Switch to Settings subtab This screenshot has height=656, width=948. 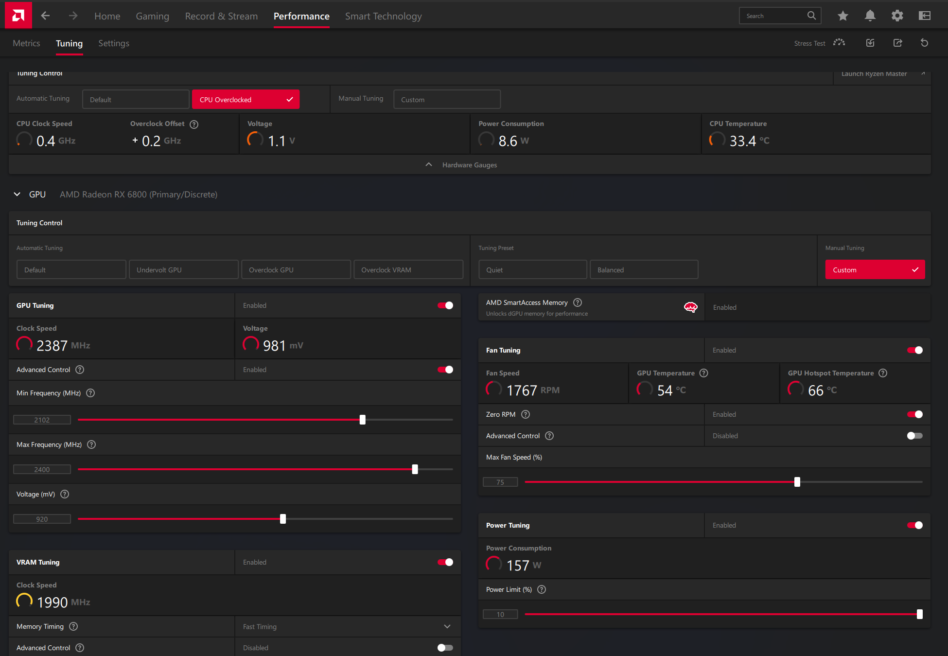(114, 43)
